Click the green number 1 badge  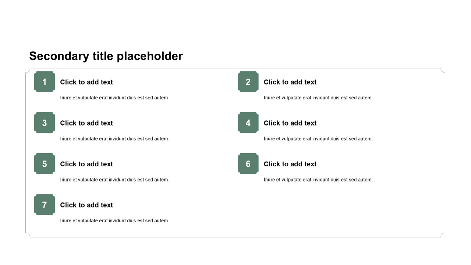tap(45, 82)
